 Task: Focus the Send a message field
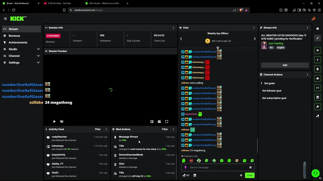pos(218,167)
